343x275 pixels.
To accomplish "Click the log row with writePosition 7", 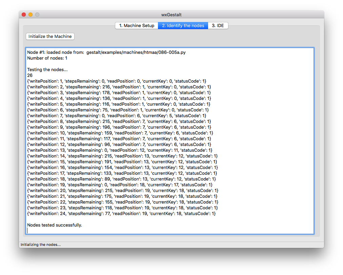I will point(117,115).
